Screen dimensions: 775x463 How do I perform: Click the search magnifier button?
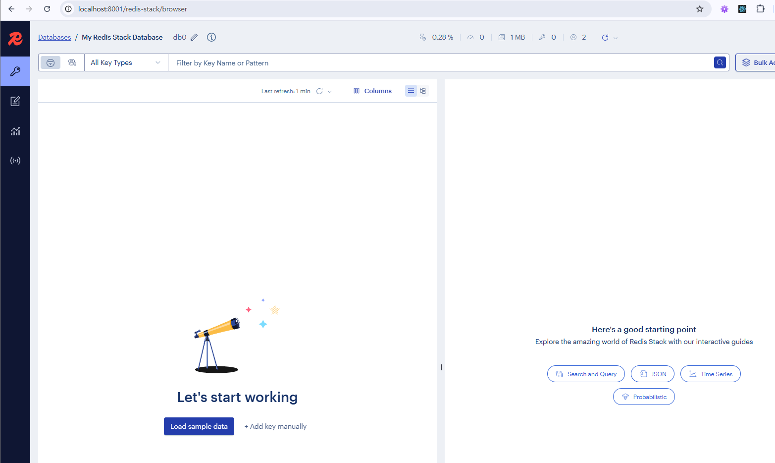coord(720,62)
